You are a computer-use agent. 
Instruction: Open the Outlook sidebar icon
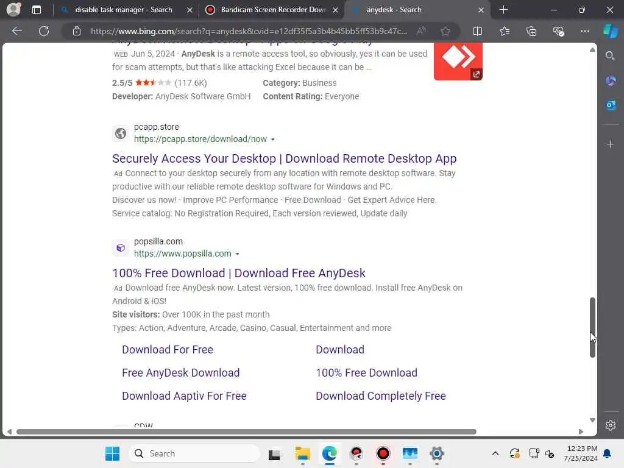click(611, 105)
